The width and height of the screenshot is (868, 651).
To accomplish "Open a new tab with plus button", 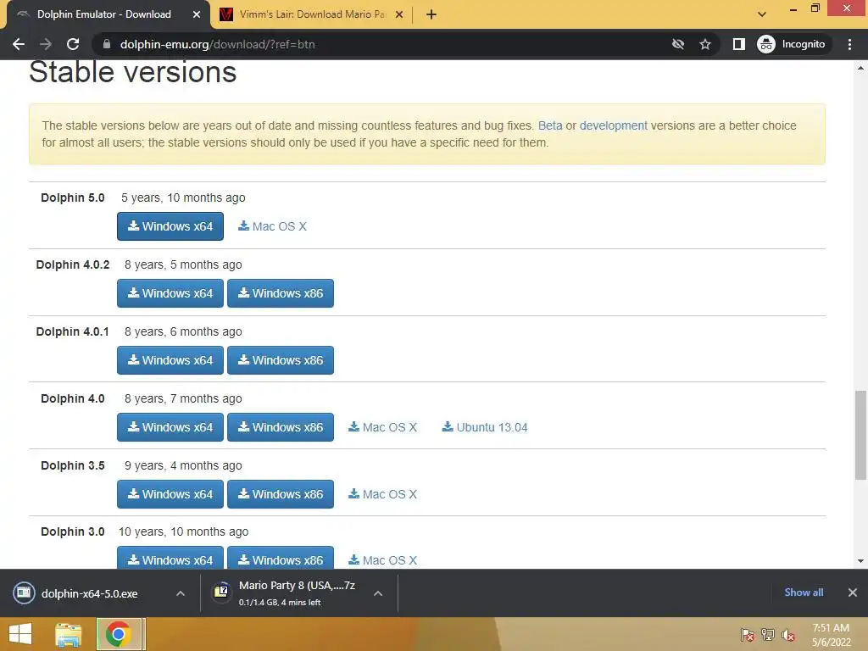I will click(431, 14).
